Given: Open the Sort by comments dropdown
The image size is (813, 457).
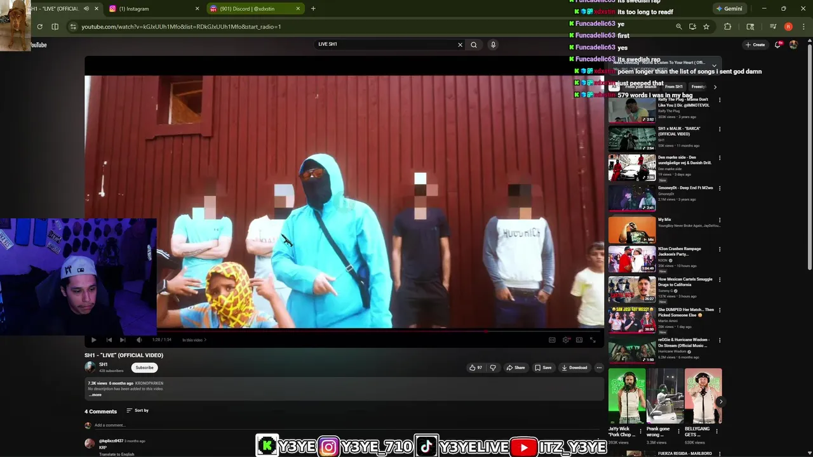Looking at the screenshot, I should [x=137, y=411].
